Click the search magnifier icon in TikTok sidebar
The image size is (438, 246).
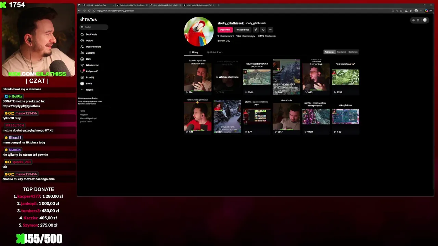82,27
